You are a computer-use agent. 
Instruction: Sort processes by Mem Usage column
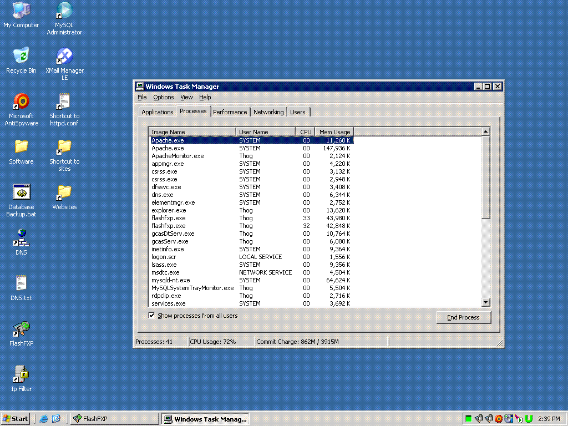[x=334, y=132]
